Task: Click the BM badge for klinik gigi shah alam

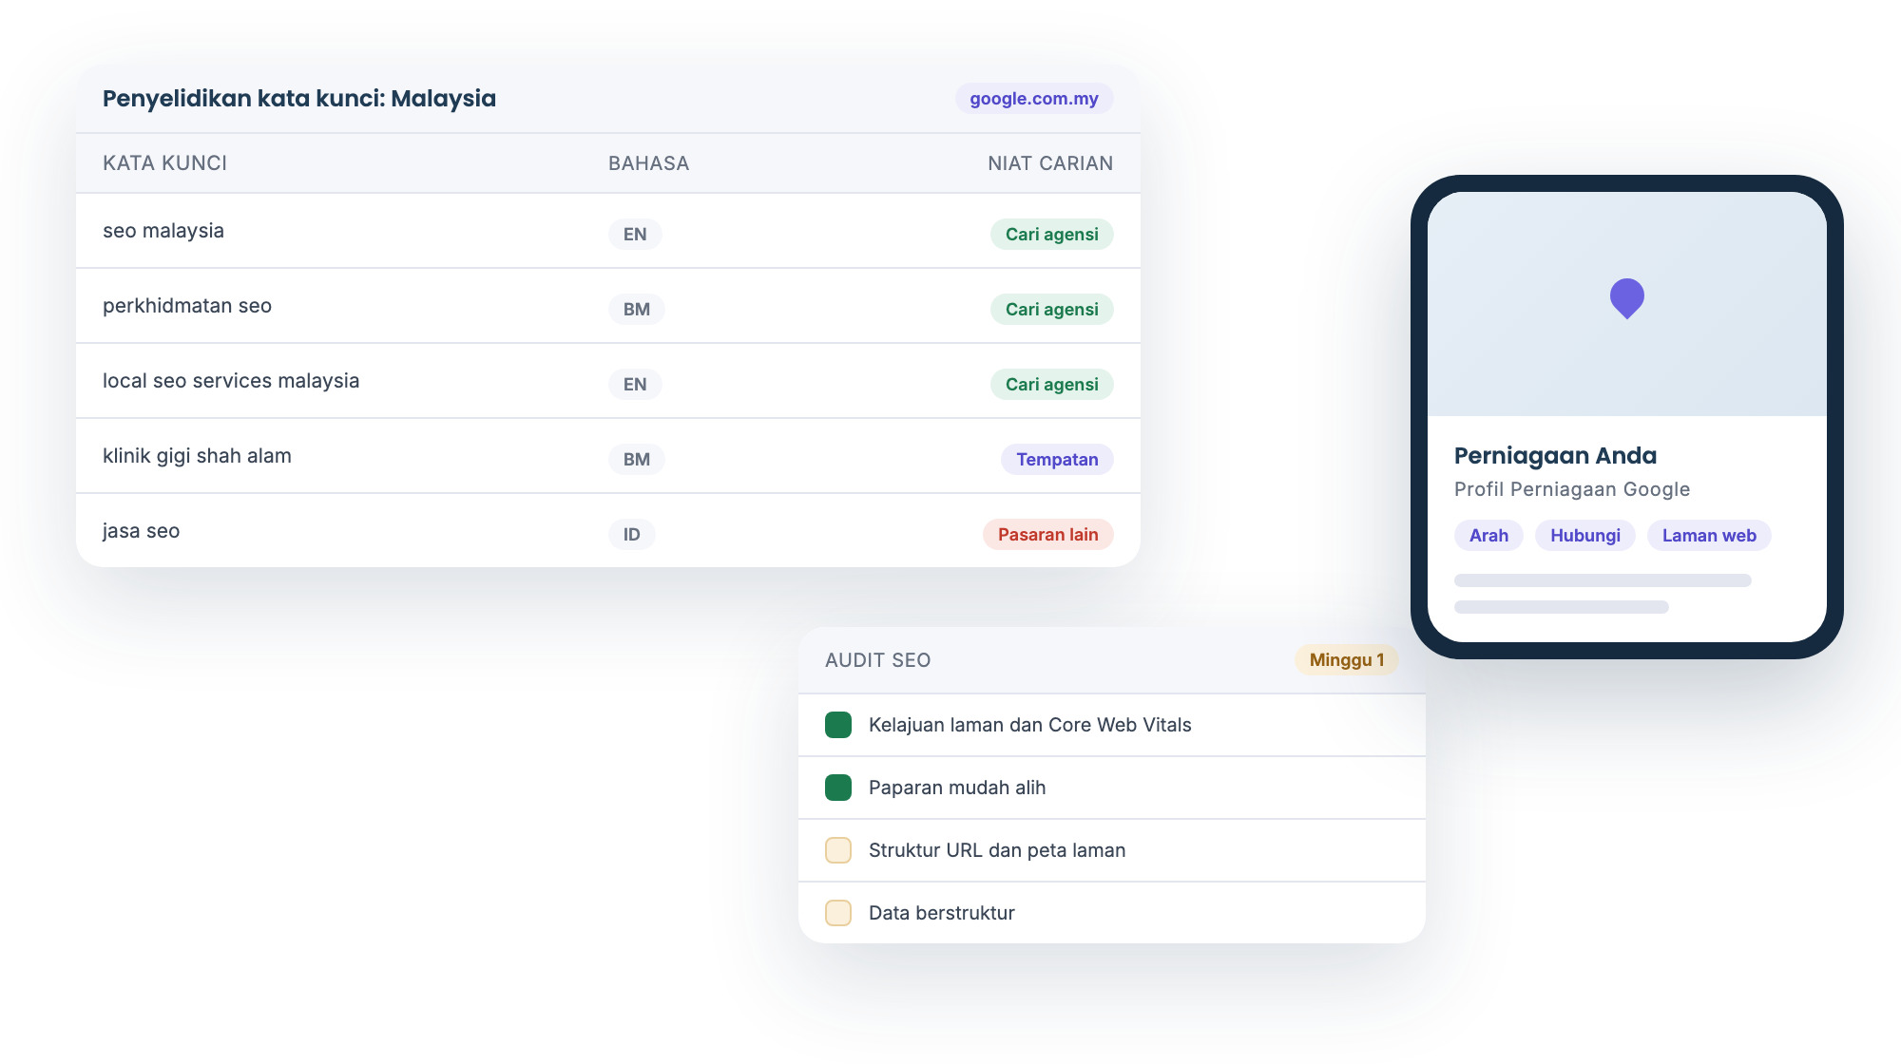Action: [x=637, y=459]
